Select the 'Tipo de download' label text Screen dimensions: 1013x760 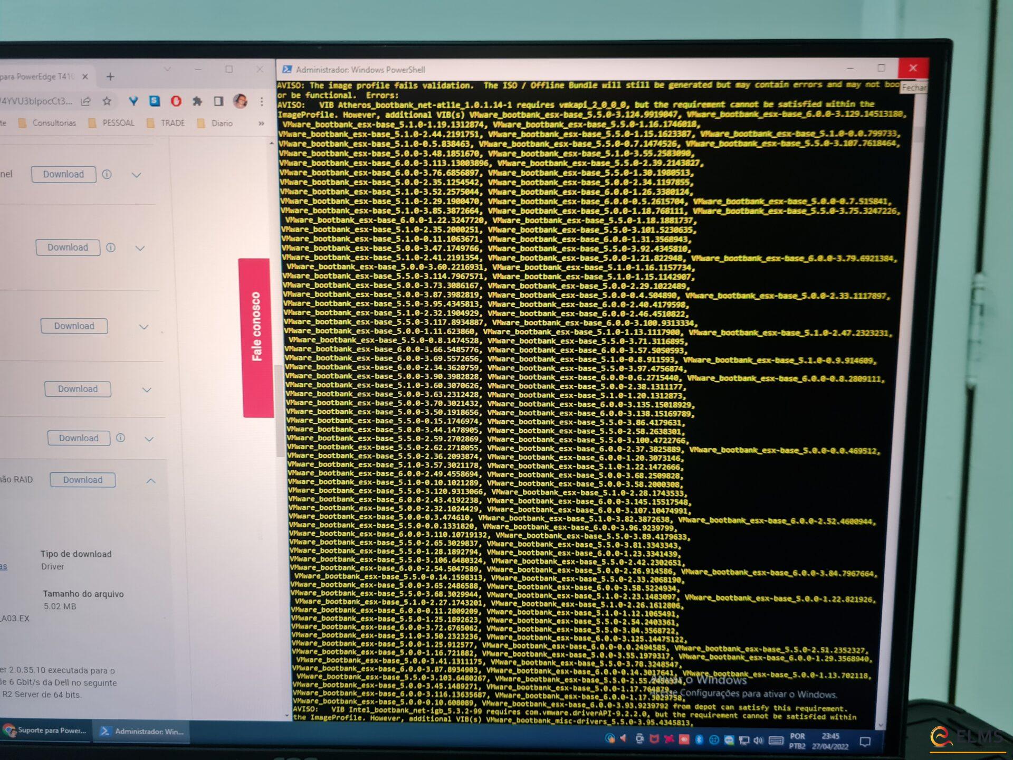76,554
